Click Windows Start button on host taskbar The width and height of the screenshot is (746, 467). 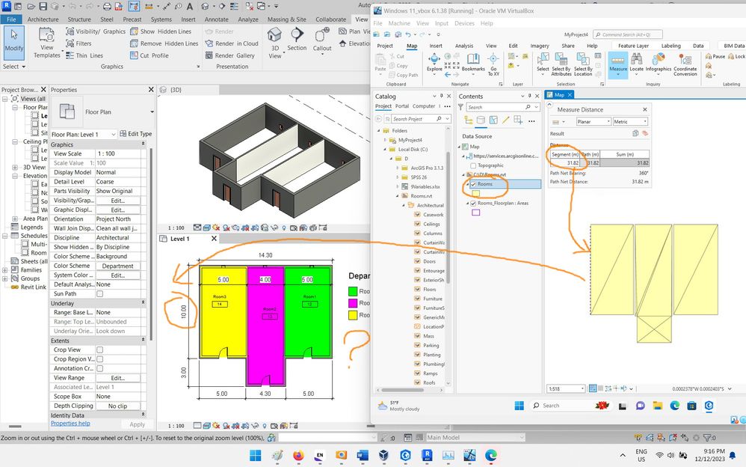click(256, 456)
